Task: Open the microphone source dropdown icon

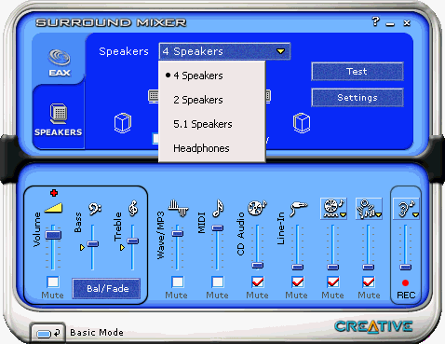Action: pyautogui.click(x=369, y=208)
